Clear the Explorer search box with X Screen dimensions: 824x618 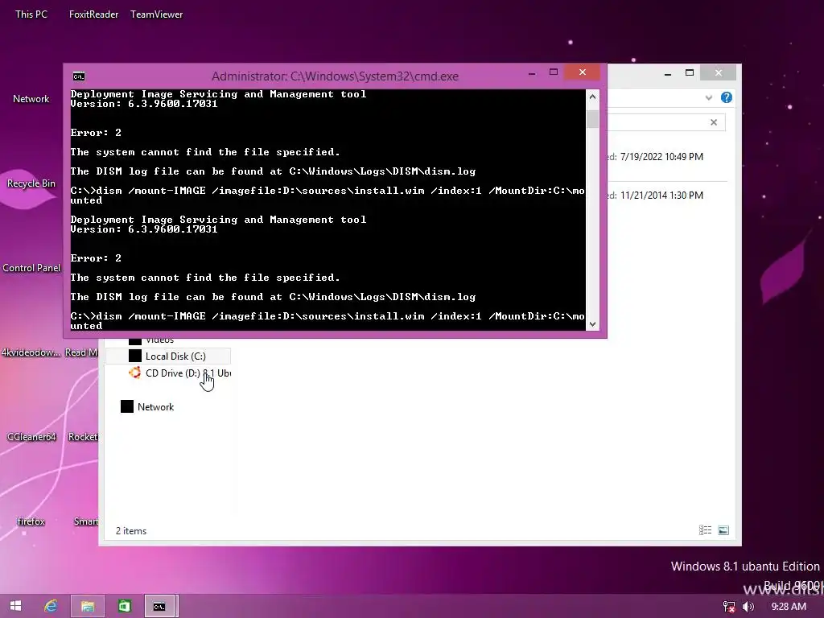click(714, 122)
